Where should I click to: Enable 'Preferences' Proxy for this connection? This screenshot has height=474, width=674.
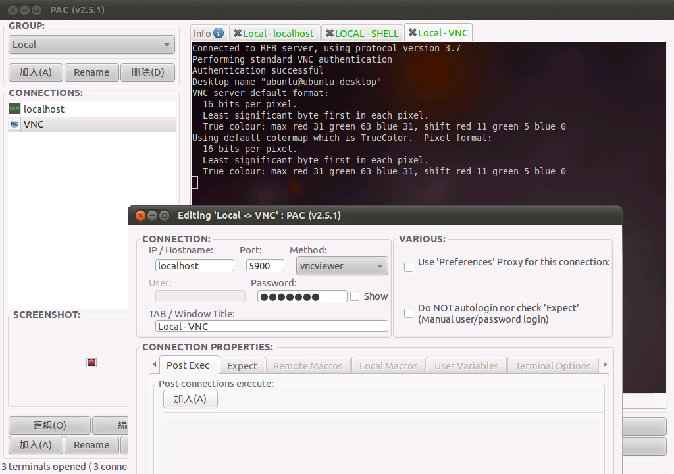coord(409,267)
